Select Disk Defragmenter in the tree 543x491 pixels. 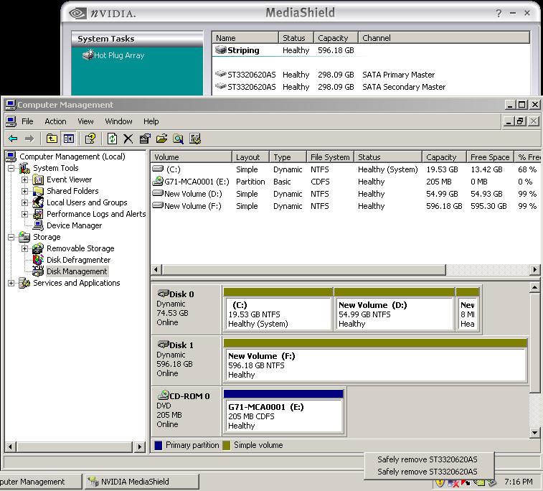point(79,260)
